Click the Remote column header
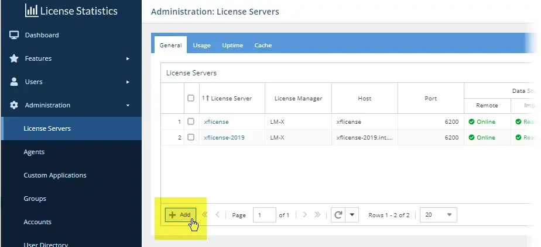This screenshot has width=541, height=247. click(487, 106)
